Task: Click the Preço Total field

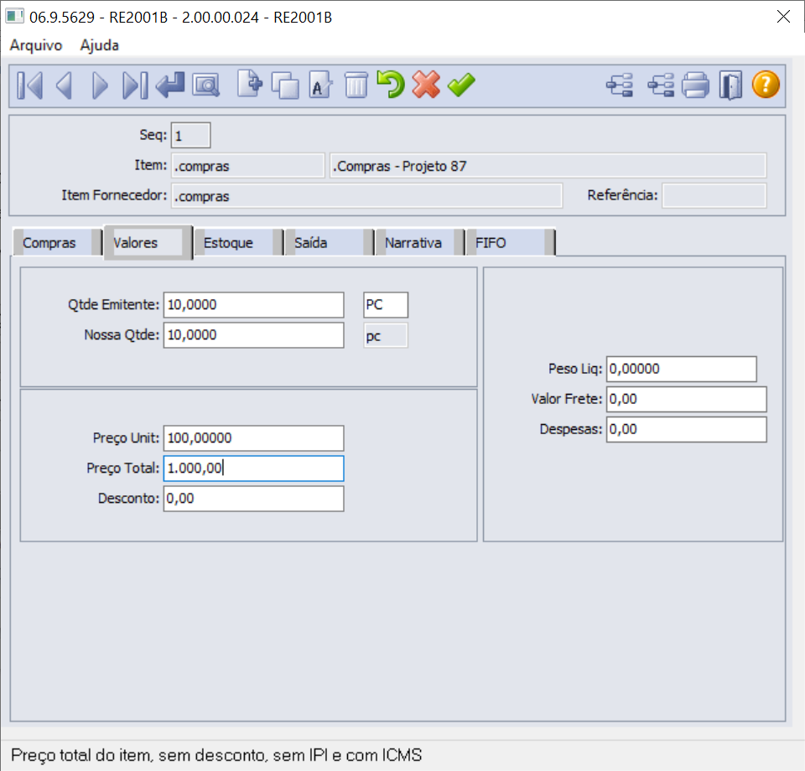Action: (253, 468)
